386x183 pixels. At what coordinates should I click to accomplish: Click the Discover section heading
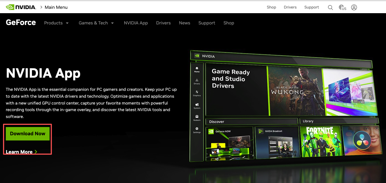[217, 122]
